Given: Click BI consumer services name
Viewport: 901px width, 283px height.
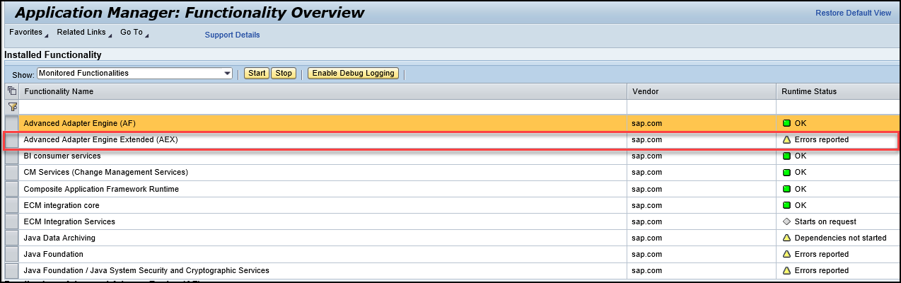Looking at the screenshot, I should point(62,156).
